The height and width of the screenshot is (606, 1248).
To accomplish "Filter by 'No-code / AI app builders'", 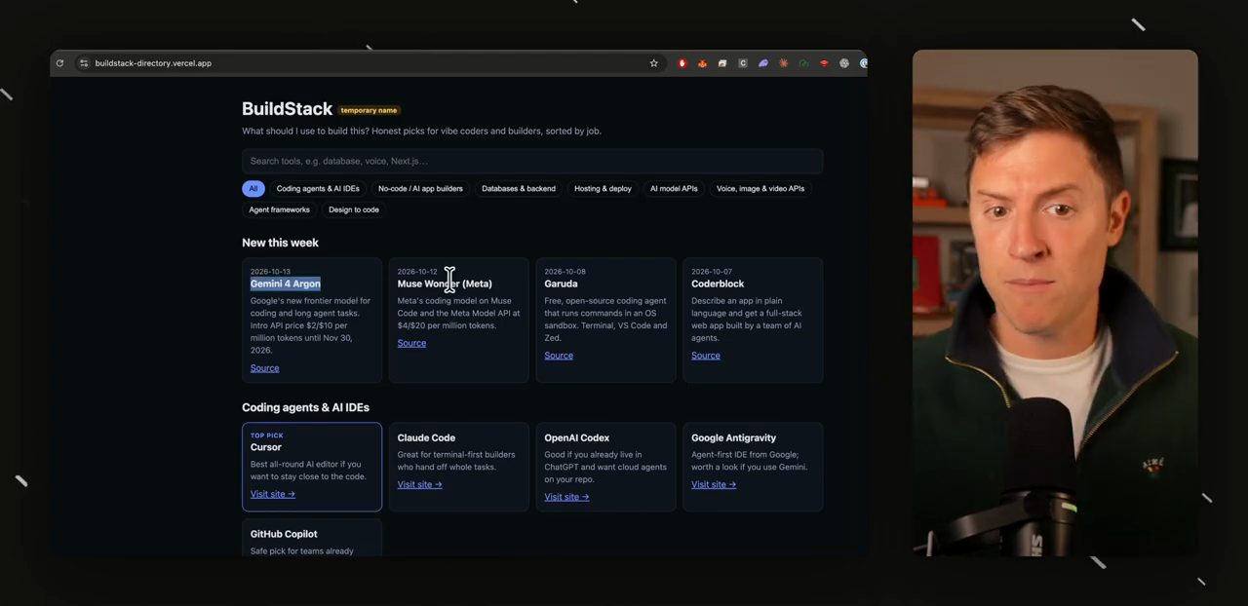I will pos(420,189).
